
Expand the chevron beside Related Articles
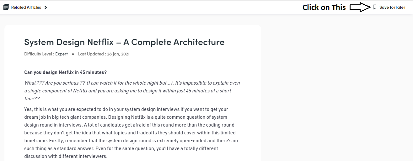coord(46,8)
